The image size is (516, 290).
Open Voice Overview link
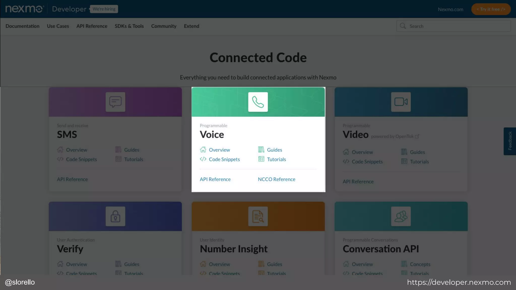[x=219, y=150]
